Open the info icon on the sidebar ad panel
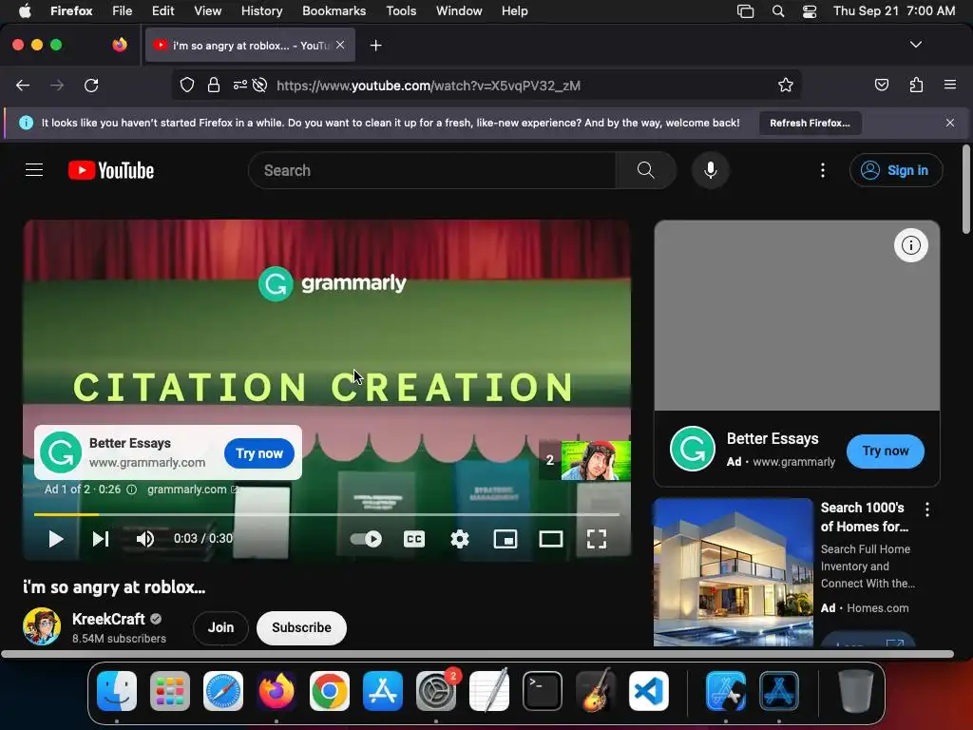This screenshot has height=730, width=973. point(911,245)
